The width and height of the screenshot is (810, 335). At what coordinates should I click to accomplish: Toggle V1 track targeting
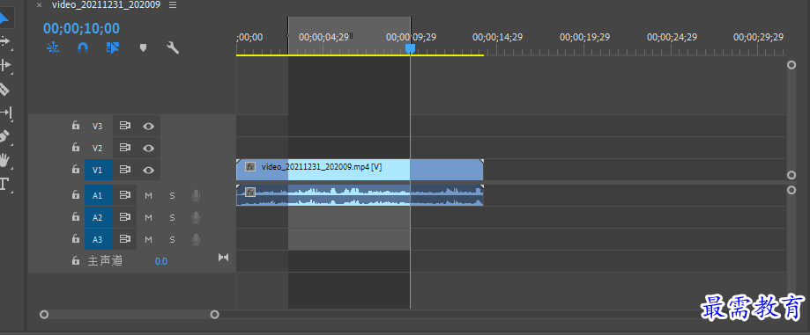[99, 170]
